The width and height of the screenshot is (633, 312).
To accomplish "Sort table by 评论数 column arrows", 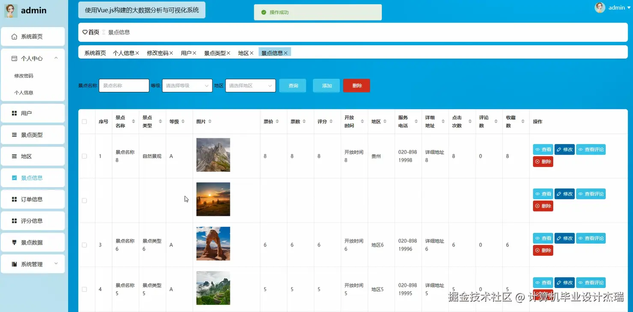I will (x=496, y=122).
